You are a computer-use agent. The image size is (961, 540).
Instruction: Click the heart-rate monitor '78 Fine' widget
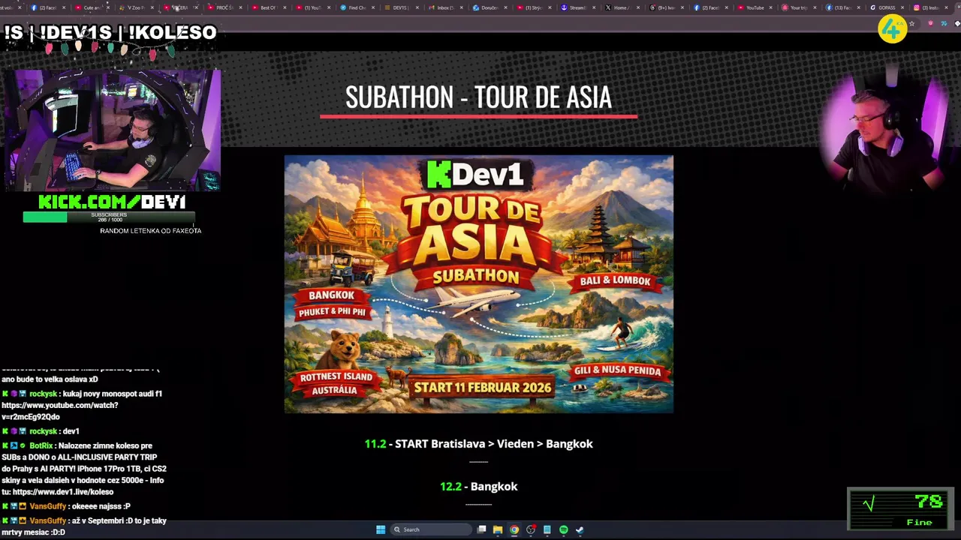[900, 509]
